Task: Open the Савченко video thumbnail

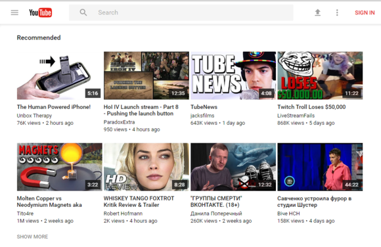Action: click(x=320, y=167)
